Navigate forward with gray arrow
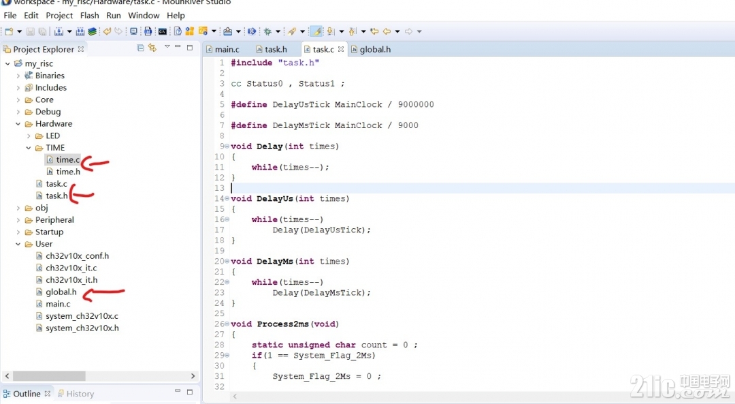The width and height of the screenshot is (735, 404). (x=409, y=31)
